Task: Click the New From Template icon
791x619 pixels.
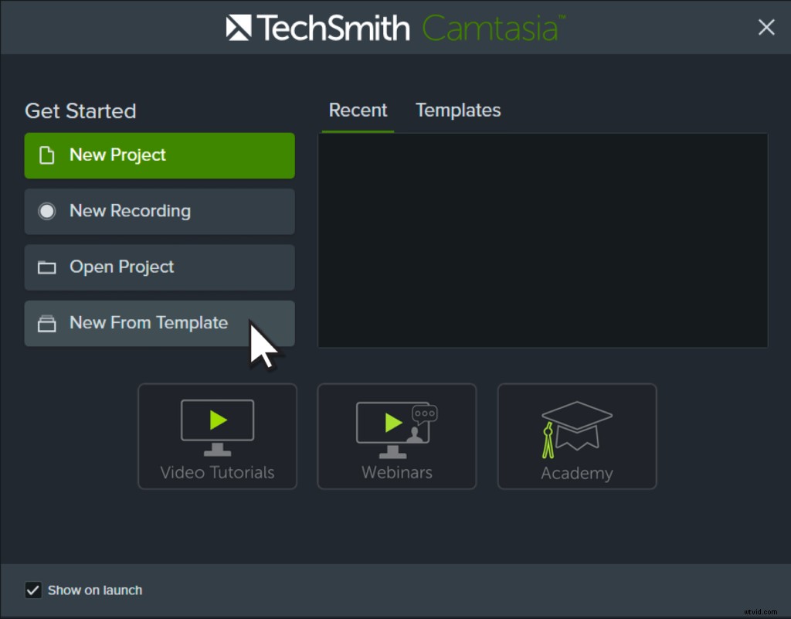Action: tap(46, 323)
